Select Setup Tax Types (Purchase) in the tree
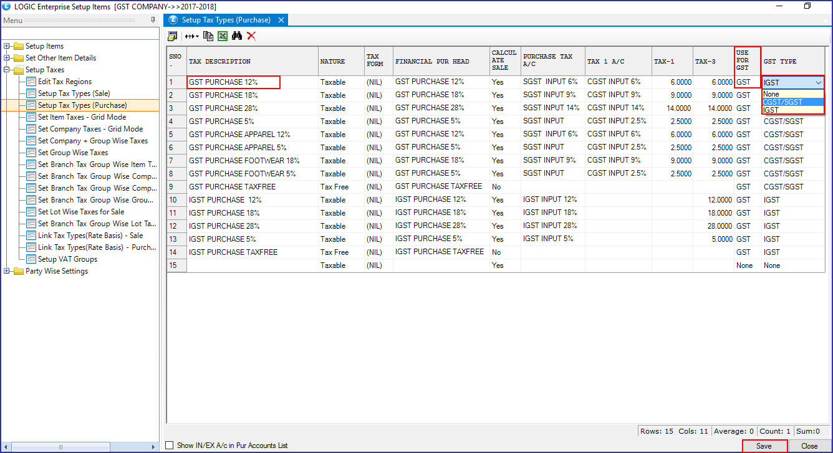The width and height of the screenshot is (833, 453). [82, 105]
